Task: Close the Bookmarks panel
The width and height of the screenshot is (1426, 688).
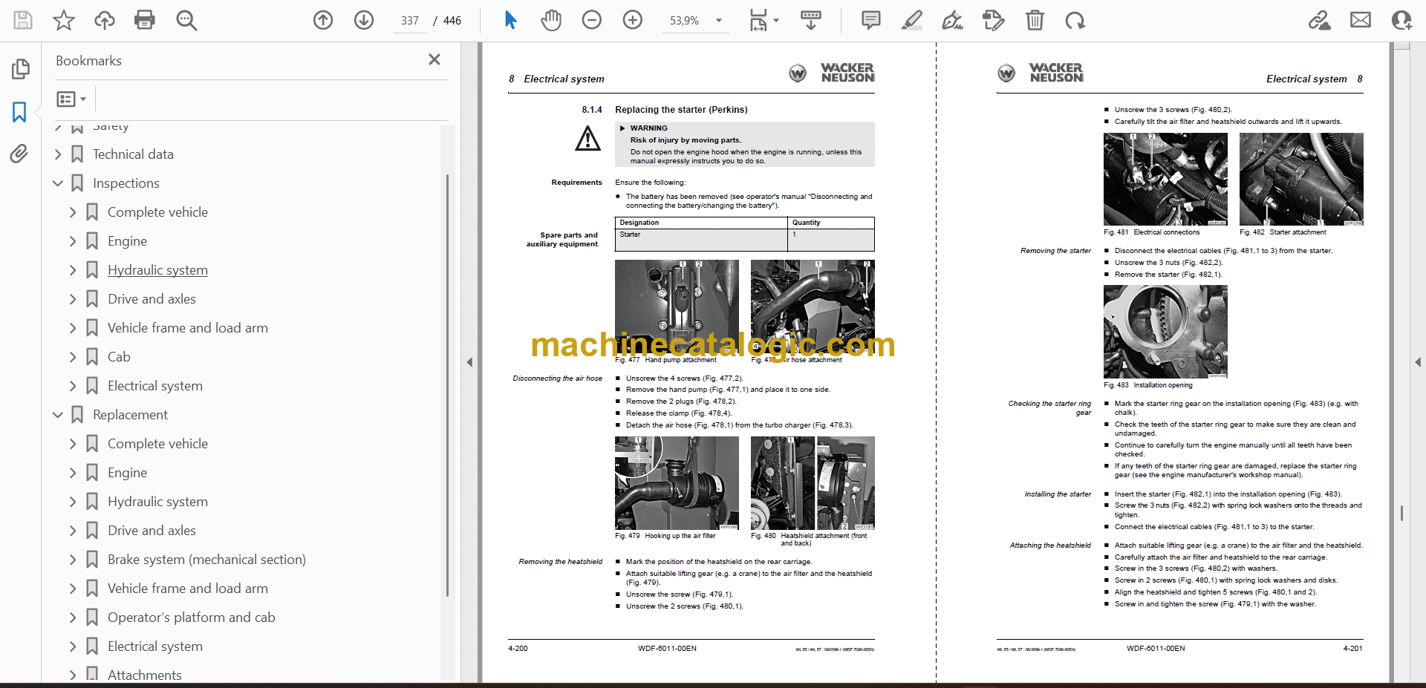Action: (434, 59)
